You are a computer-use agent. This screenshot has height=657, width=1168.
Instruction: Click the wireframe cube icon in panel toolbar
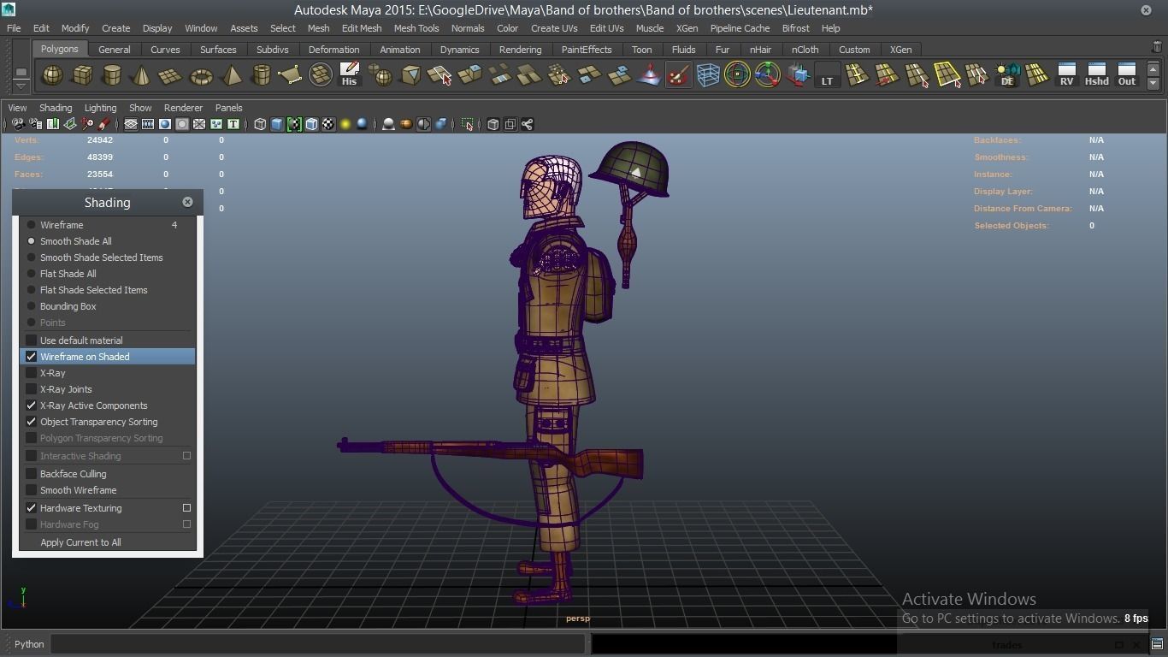pos(260,125)
